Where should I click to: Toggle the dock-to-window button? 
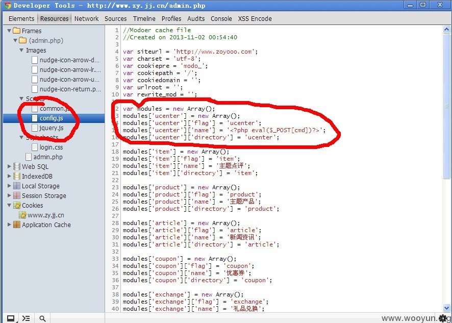[x=11, y=318]
